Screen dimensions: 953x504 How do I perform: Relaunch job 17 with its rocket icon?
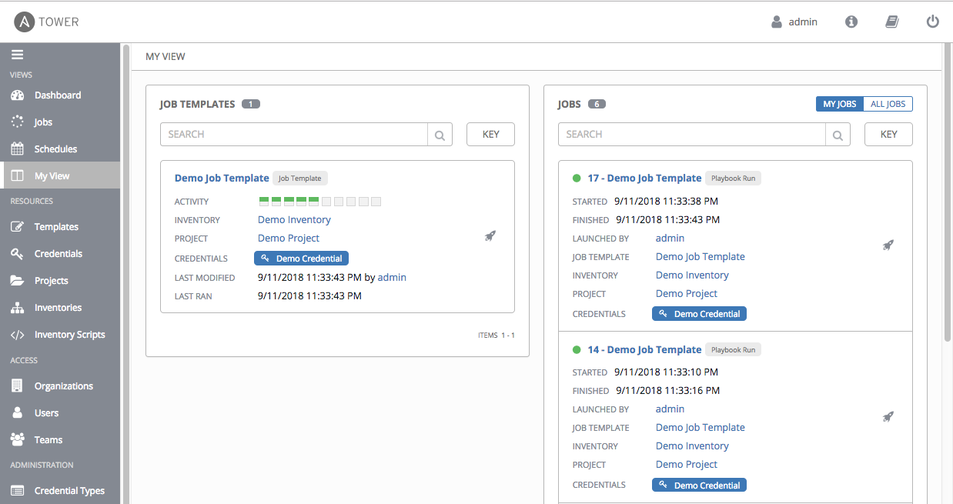pos(888,245)
